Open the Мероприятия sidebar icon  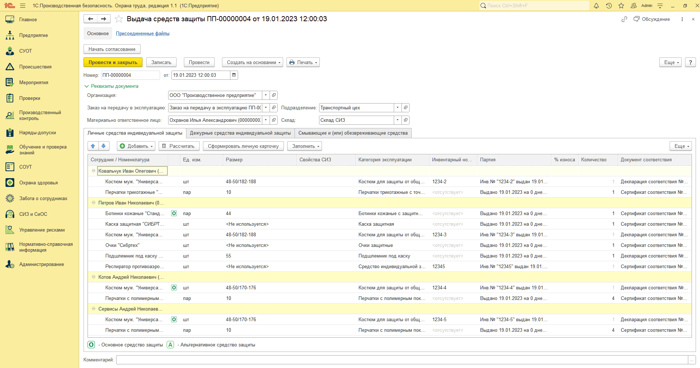point(10,82)
